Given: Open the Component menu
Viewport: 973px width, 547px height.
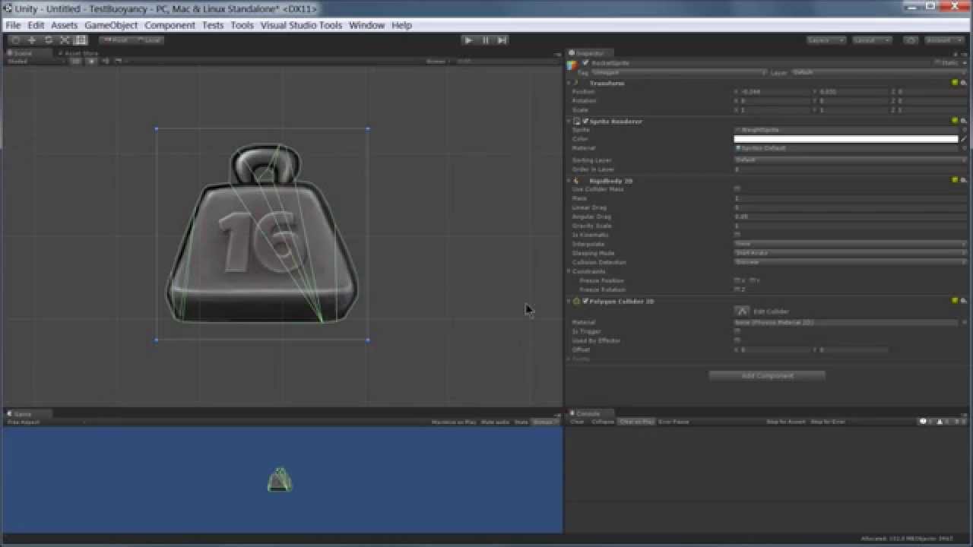Looking at the screenshot, I should coord(170,25).
